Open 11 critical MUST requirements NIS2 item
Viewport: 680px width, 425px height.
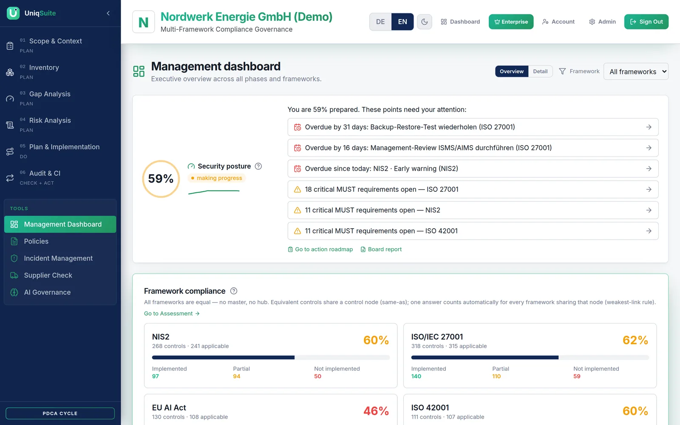pos(473,210)
